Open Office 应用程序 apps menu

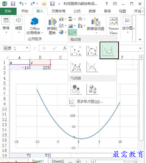coord(34,26)
